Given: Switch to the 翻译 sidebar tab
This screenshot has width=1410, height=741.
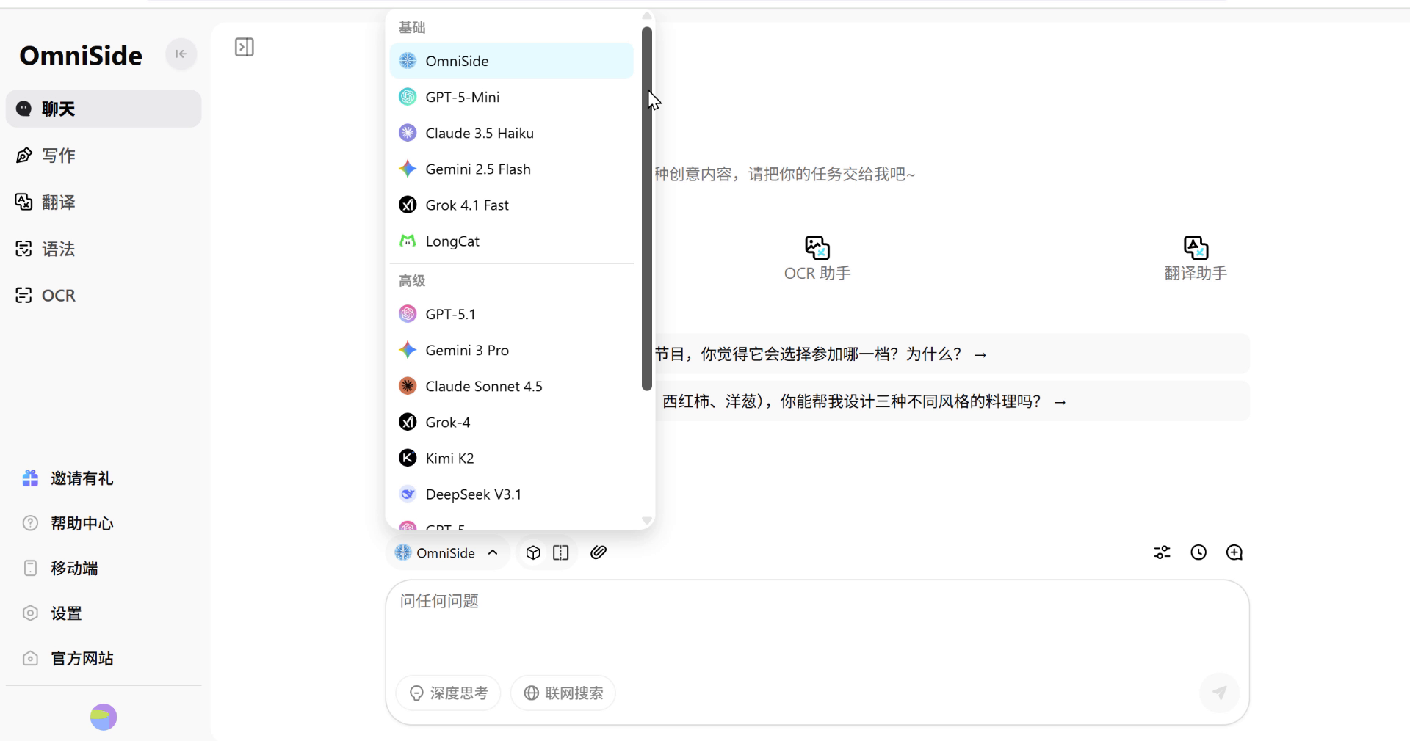Looking at the screenshot, I should click(x=58, y=202).
